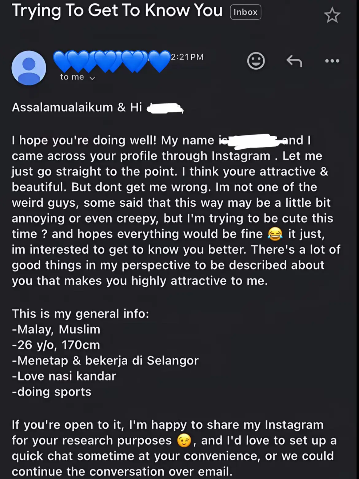Select the subject "Trying To Get To Know You"
This screenshot has height=479, width=359.
coord(117,11)
